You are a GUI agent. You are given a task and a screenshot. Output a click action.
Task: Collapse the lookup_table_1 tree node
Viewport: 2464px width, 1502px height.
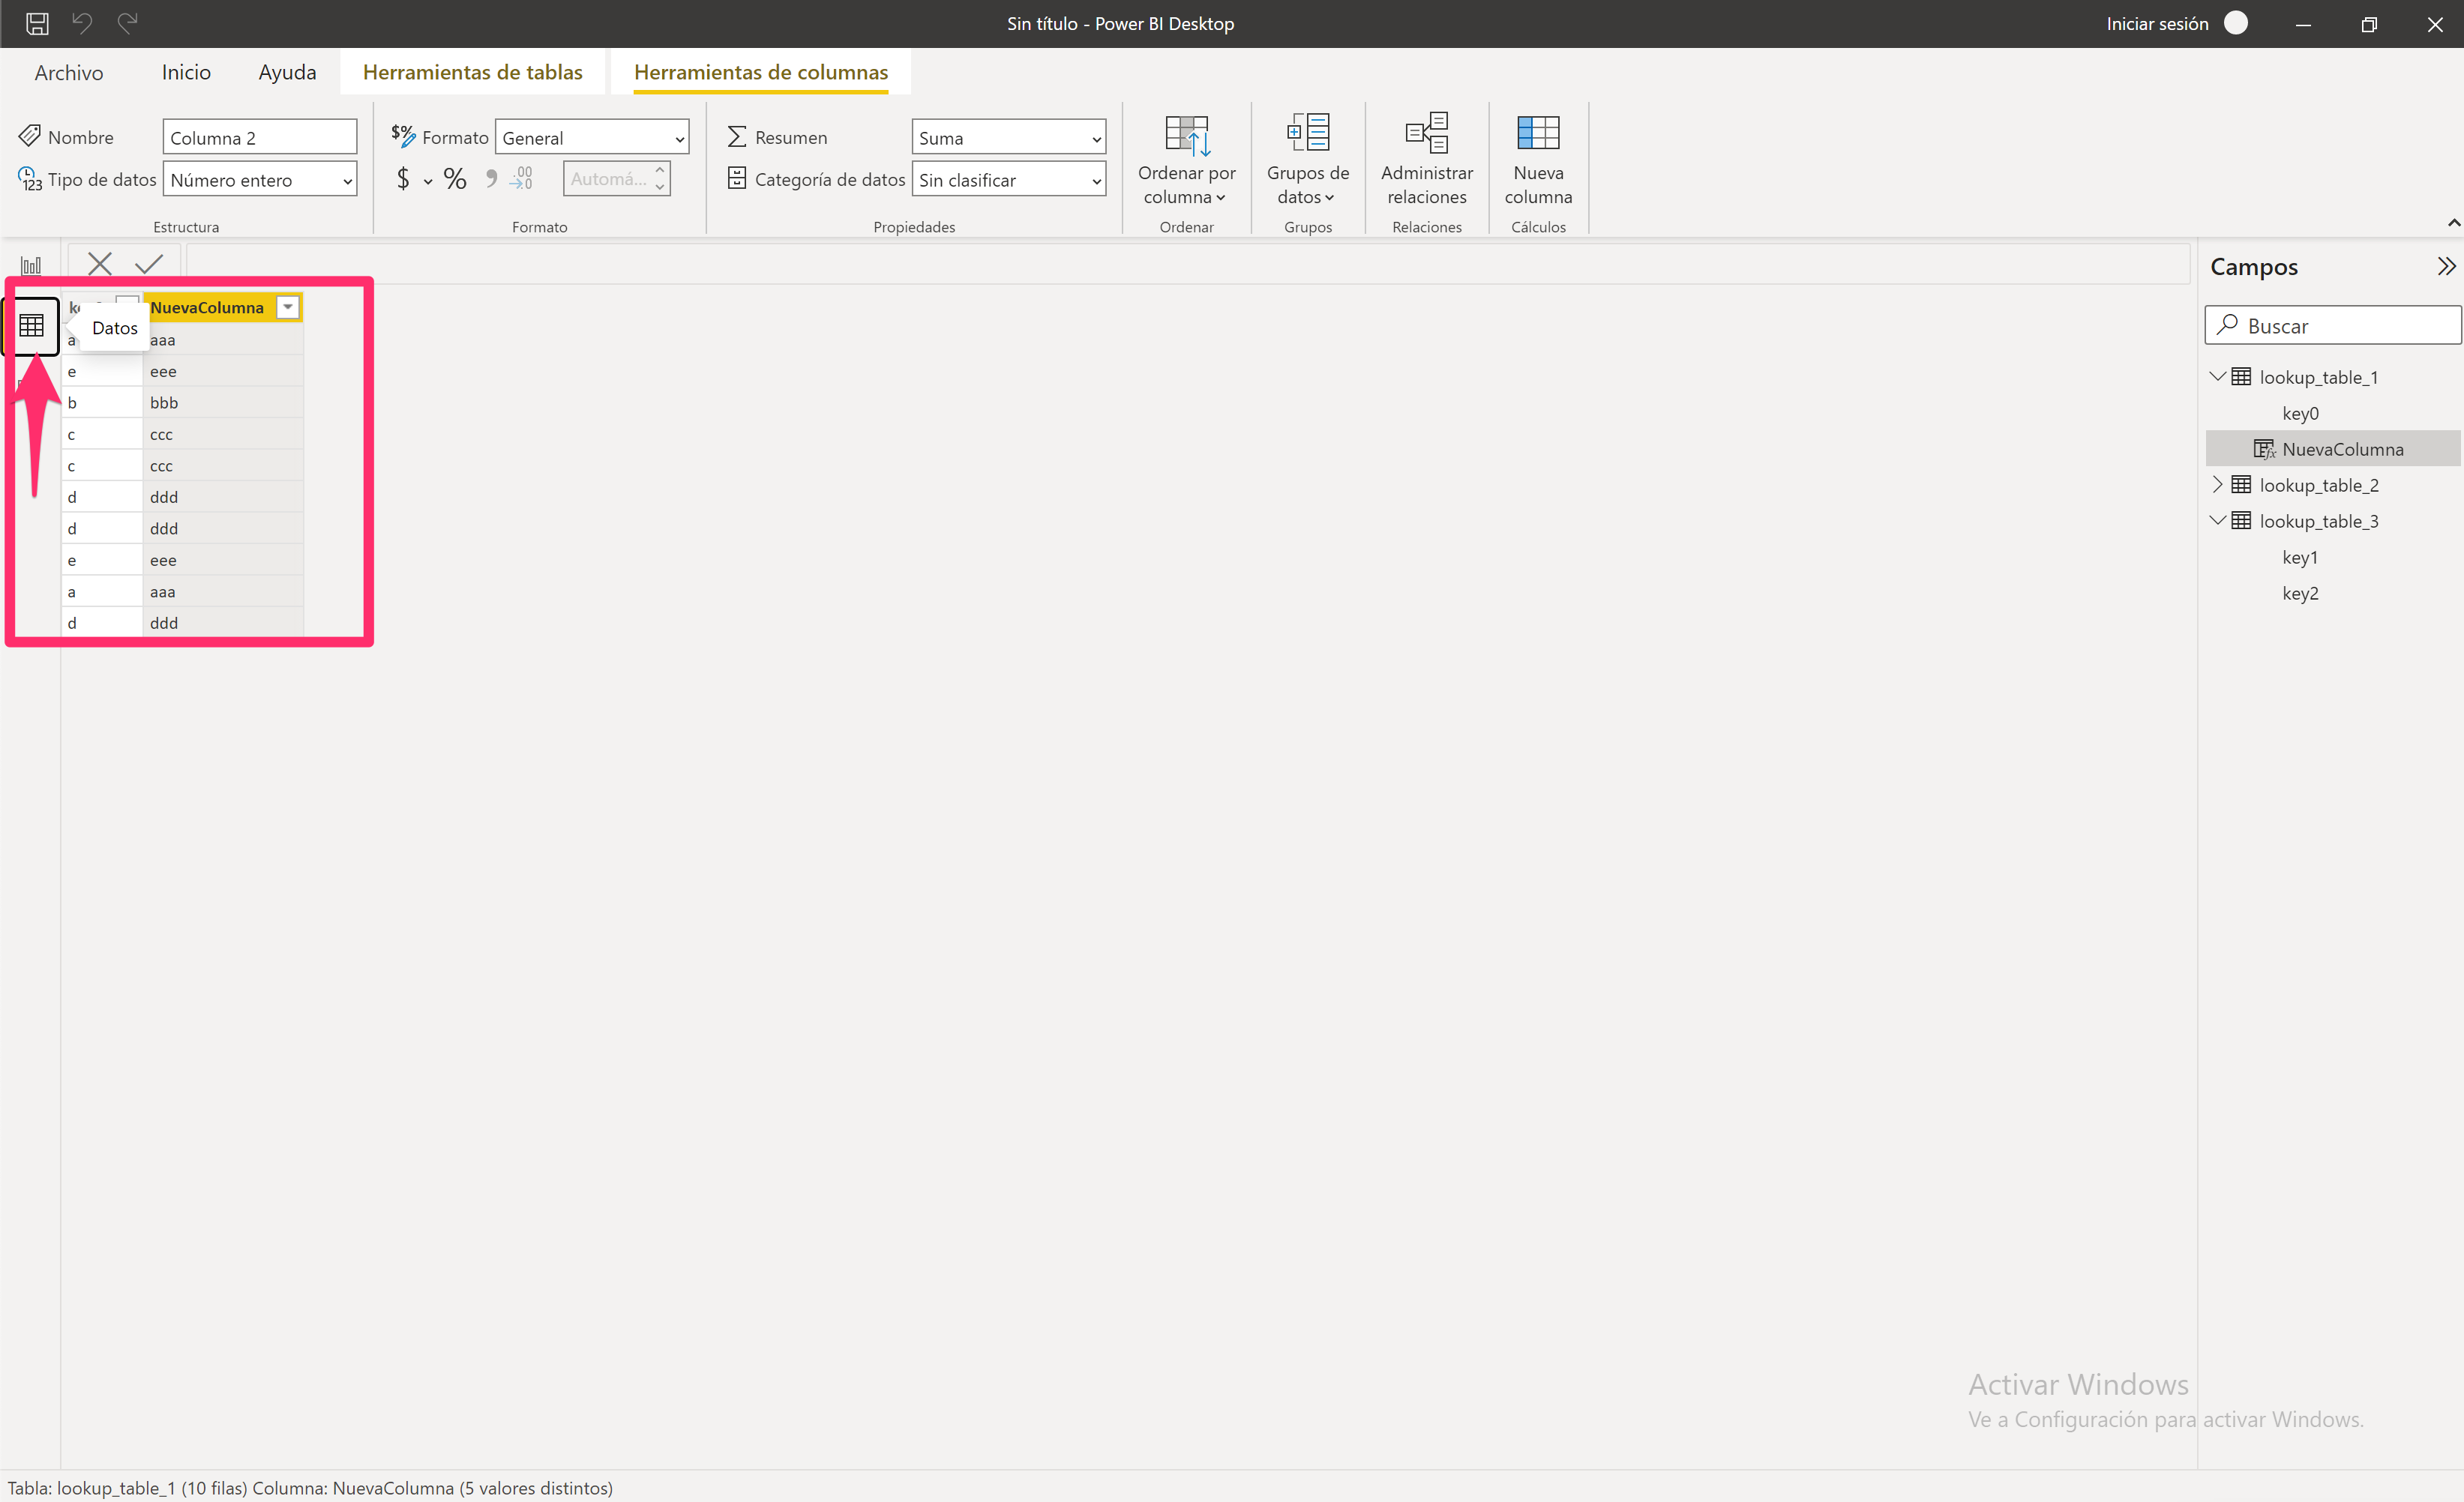2217,377
